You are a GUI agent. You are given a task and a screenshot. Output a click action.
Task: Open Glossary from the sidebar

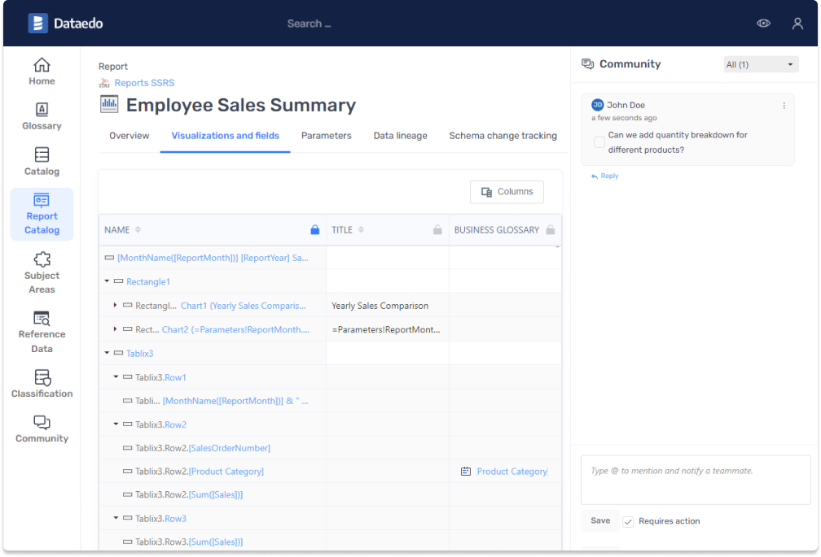click(x=42, y=116)
